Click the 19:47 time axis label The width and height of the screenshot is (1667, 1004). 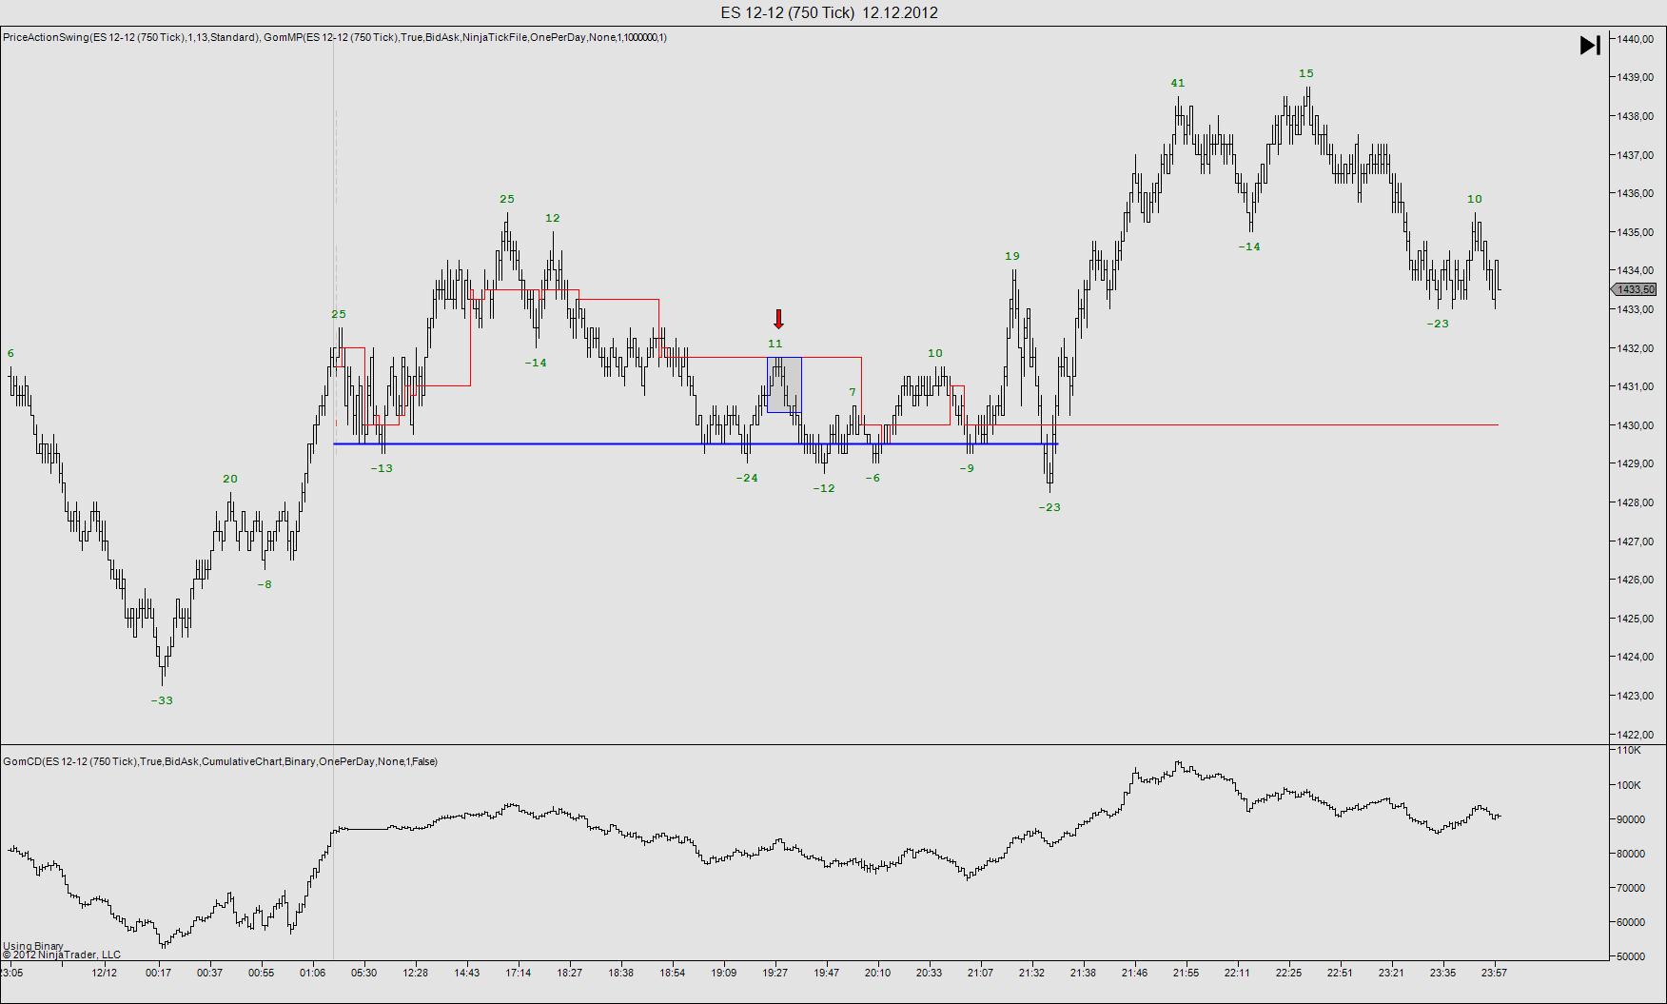826,973
